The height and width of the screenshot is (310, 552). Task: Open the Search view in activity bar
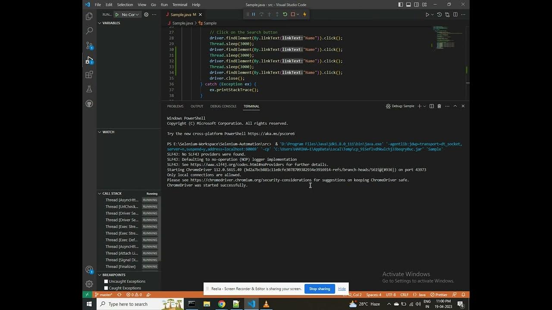click(89, 31)
